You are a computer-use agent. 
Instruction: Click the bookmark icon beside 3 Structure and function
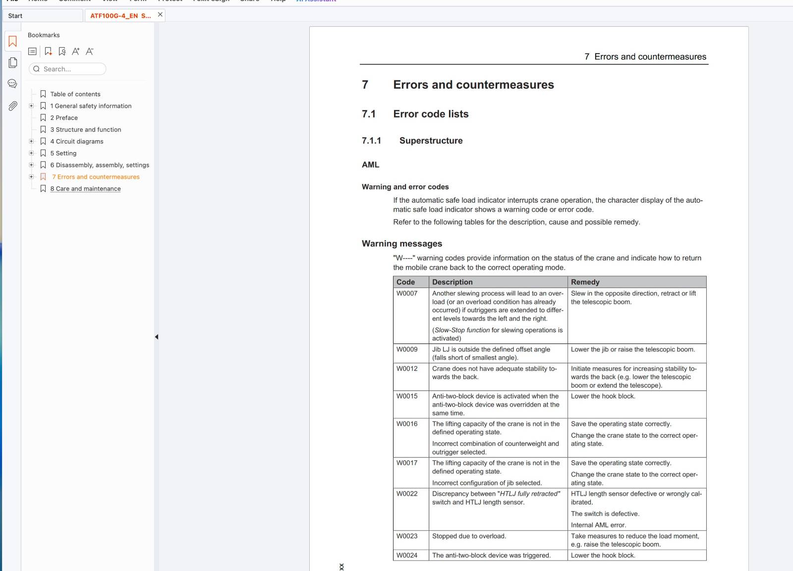[43, 129]
